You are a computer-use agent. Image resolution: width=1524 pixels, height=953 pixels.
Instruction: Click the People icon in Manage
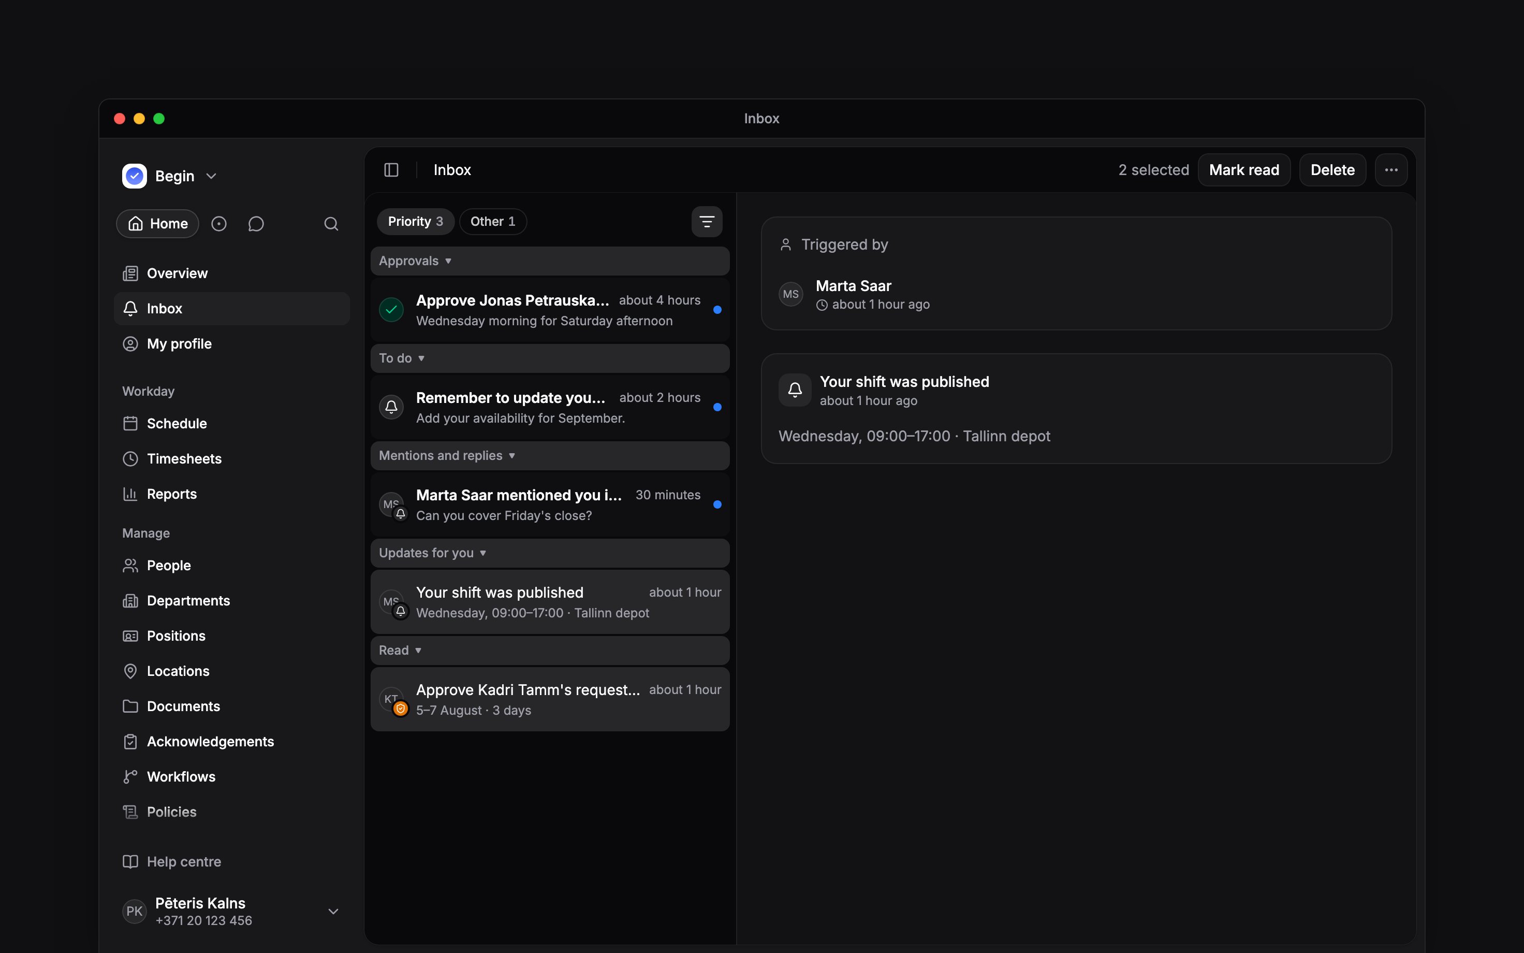[x=130, y=566]
